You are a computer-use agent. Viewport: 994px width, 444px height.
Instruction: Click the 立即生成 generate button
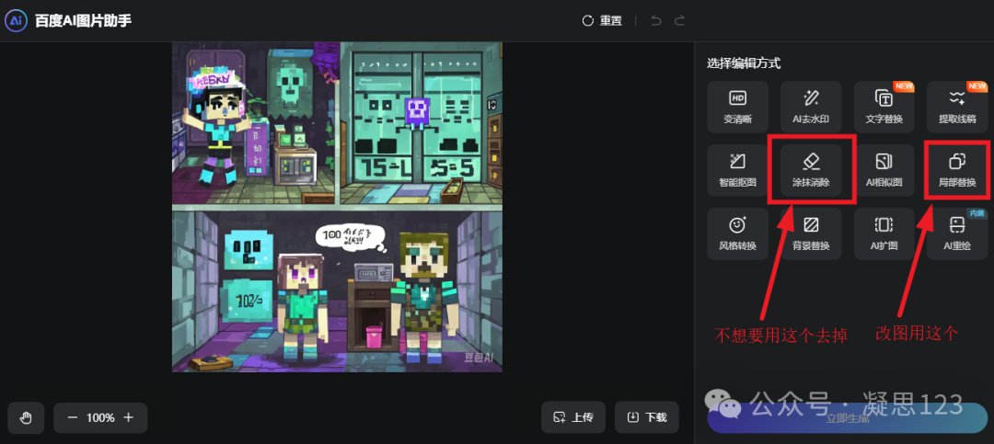(847, 418)
